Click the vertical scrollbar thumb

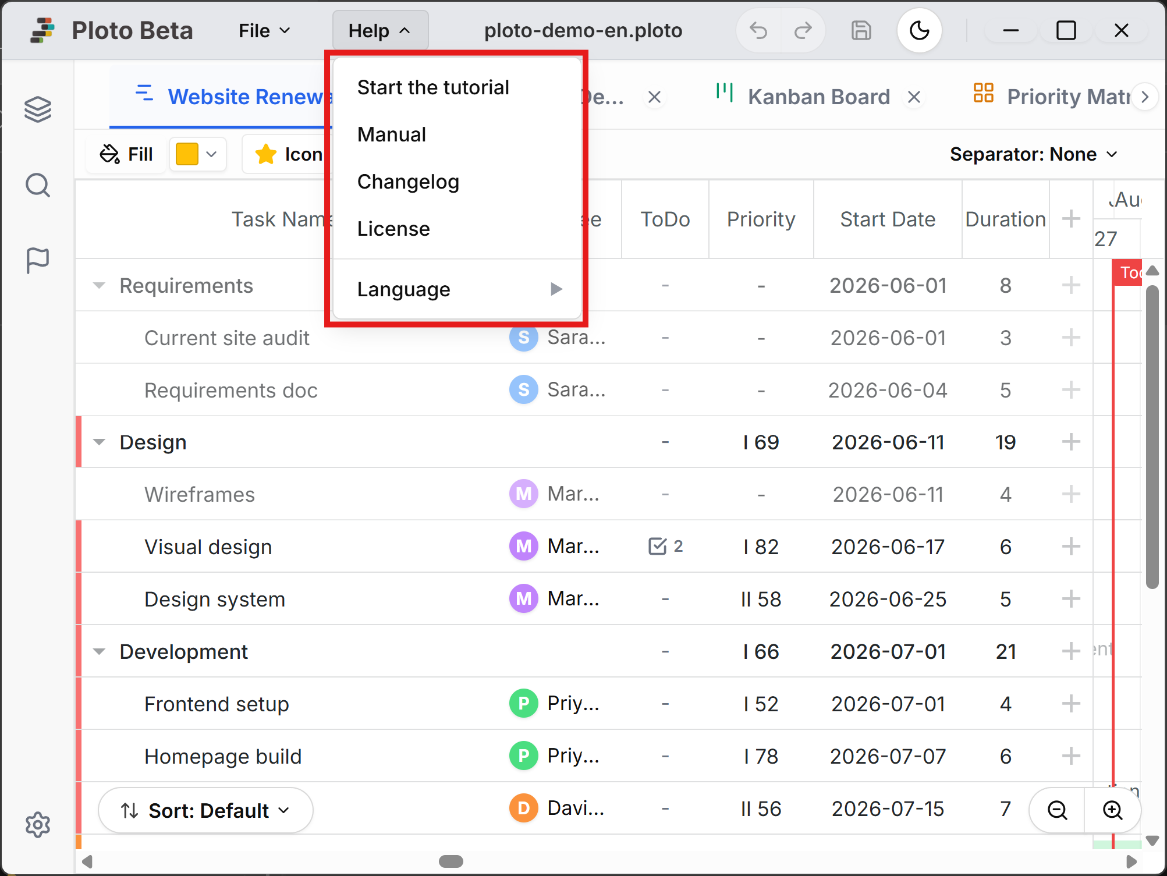pyautogui.click(x=1152, y=437)
